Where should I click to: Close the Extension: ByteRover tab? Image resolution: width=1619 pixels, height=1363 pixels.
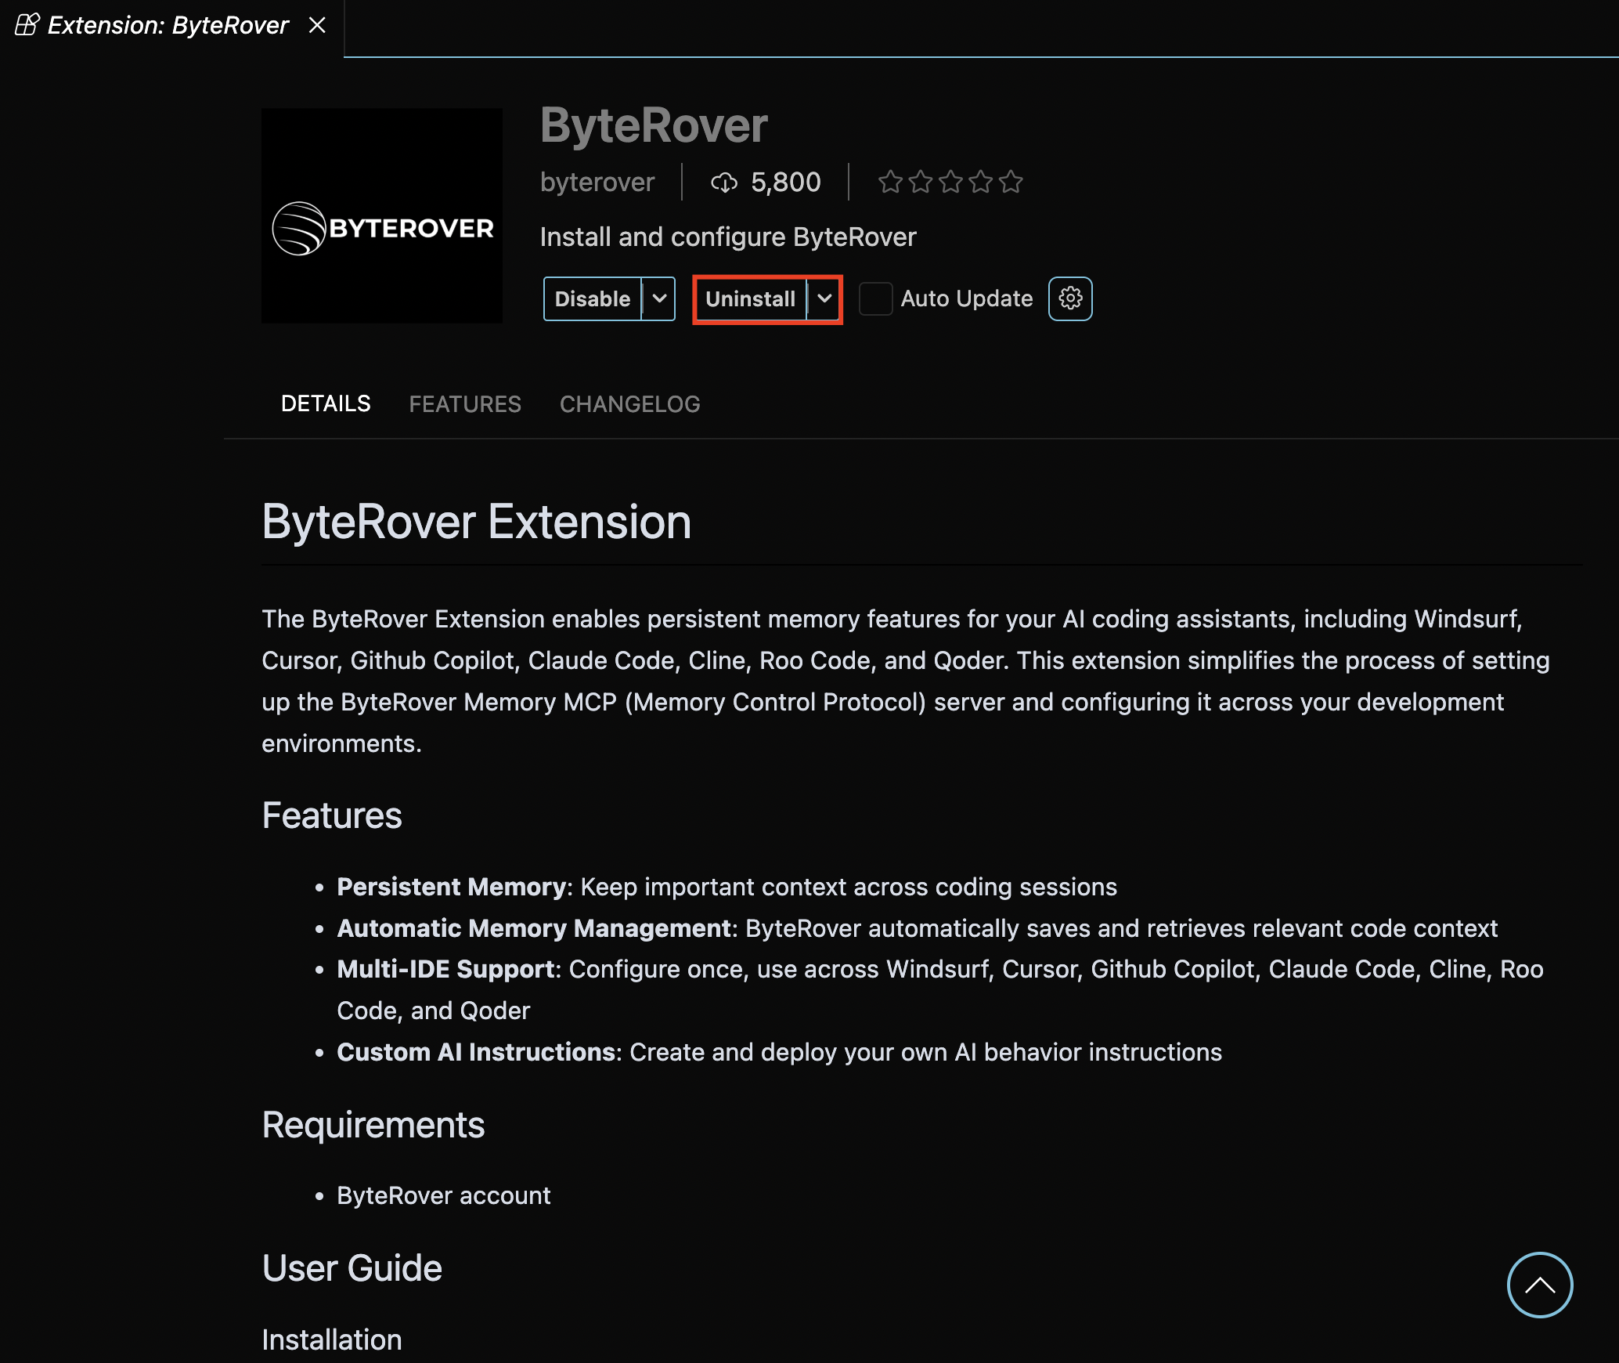(316, 24)
